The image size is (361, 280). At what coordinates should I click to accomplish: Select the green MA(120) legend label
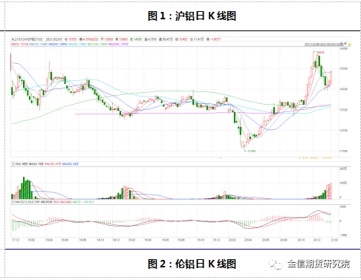coord(97,45)
